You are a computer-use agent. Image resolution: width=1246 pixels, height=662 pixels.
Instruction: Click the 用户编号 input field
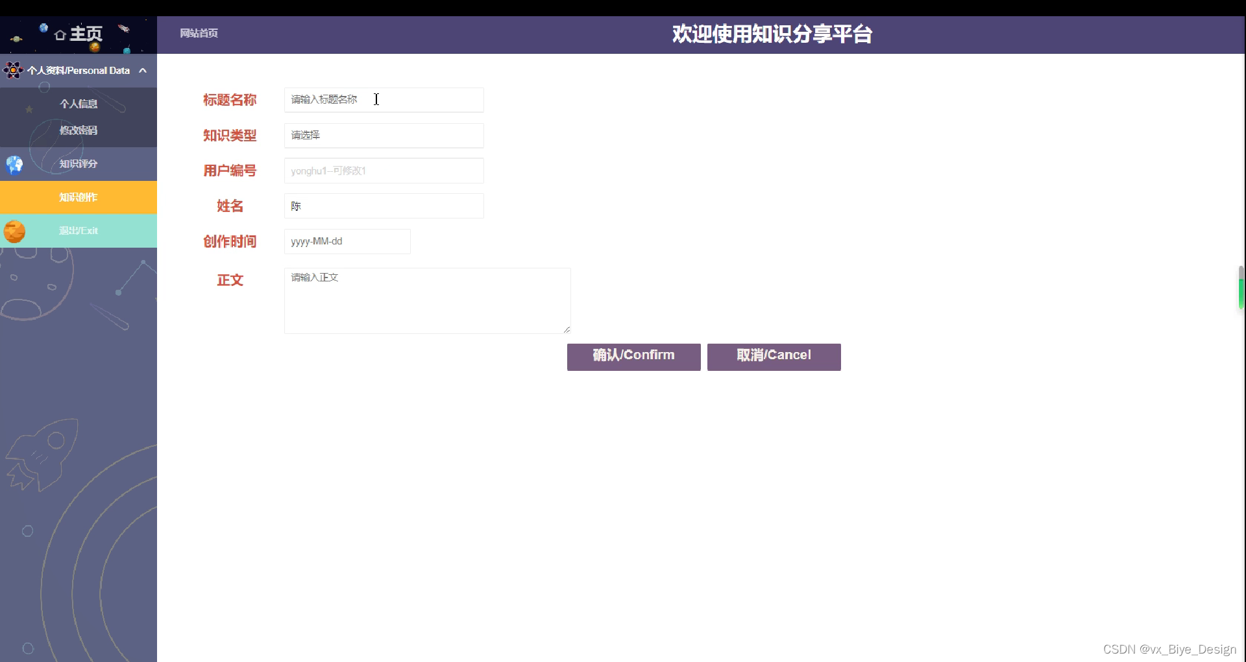click(384, 171)
